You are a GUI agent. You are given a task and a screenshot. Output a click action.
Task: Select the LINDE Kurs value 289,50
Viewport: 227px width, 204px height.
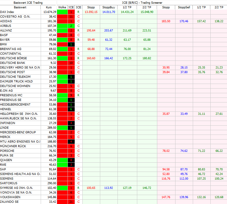(x=52, y=128)
